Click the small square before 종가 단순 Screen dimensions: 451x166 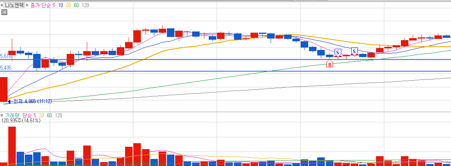point(28,5)
